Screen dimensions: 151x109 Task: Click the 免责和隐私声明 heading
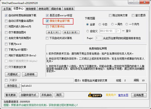98,49
